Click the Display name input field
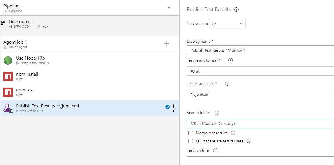The image size is (334, 165). click(x=260, y=50)
